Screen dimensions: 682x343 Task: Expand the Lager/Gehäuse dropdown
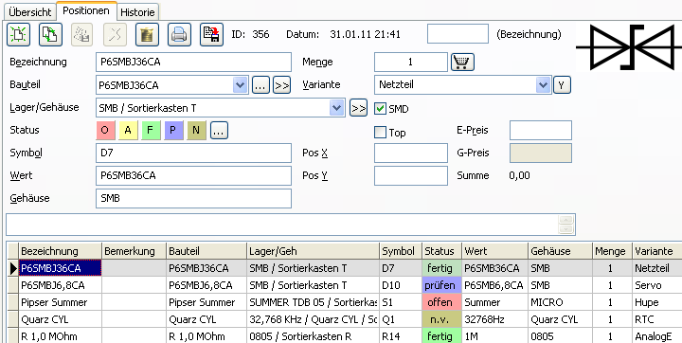pyautogui.click(x=337, y=107)
